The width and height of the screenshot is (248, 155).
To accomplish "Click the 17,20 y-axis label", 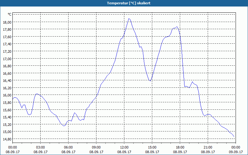I will pos(7,51).
